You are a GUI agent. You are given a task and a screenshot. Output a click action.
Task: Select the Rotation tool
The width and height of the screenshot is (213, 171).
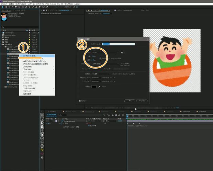pyautogui.click(x=13, y=7)
